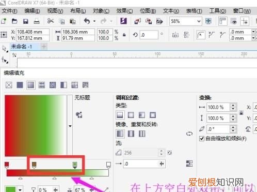The height and width of the screenshot is (192, 257).
Task: Open the 文件(F) menu
Action: [10, 11]
